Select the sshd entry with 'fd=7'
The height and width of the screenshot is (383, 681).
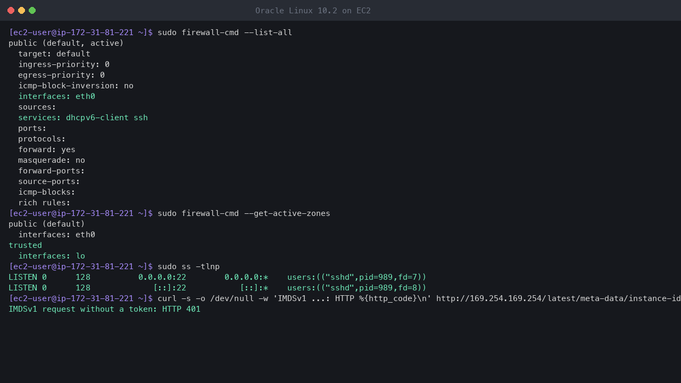pos(357,277)
